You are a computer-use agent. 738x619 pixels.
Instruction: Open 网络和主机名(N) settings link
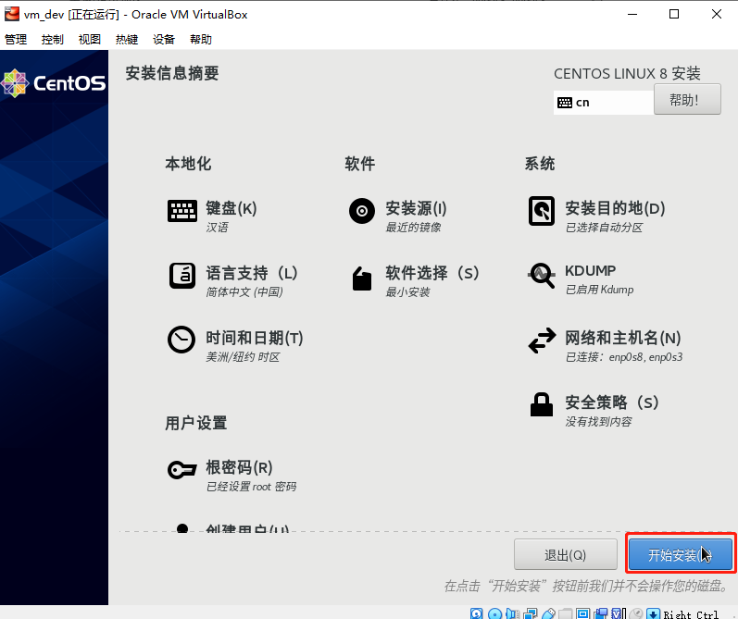(622, 338)
